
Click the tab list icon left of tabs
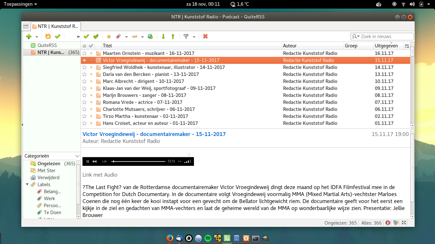26,26
